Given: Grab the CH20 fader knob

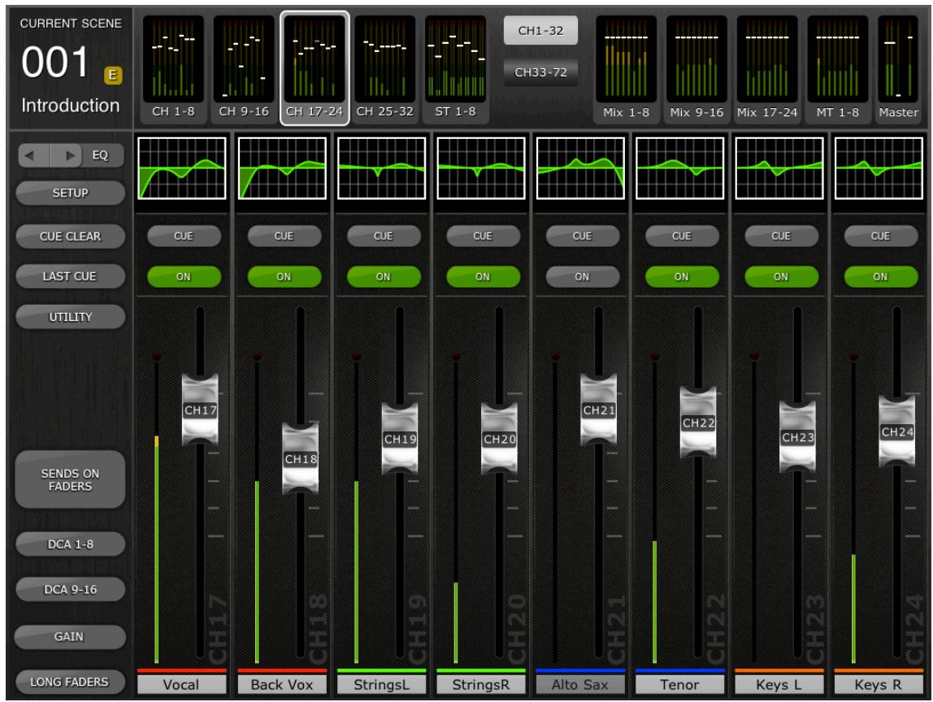Looking at the screenshot, I should click(499, 439).
